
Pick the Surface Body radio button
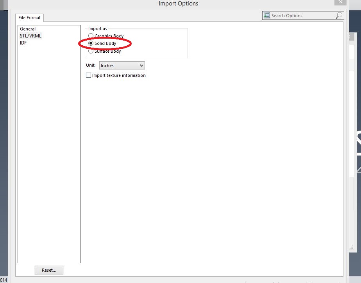click(x=91, y=51)
